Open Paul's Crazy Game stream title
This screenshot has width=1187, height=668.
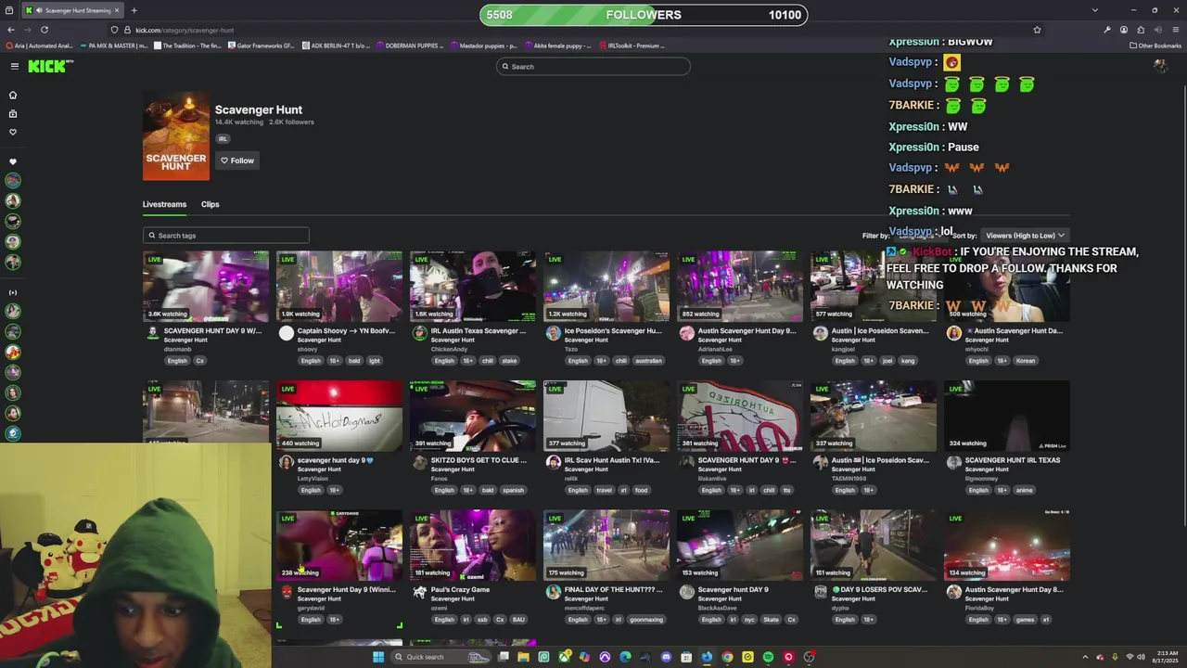(460, 589)
